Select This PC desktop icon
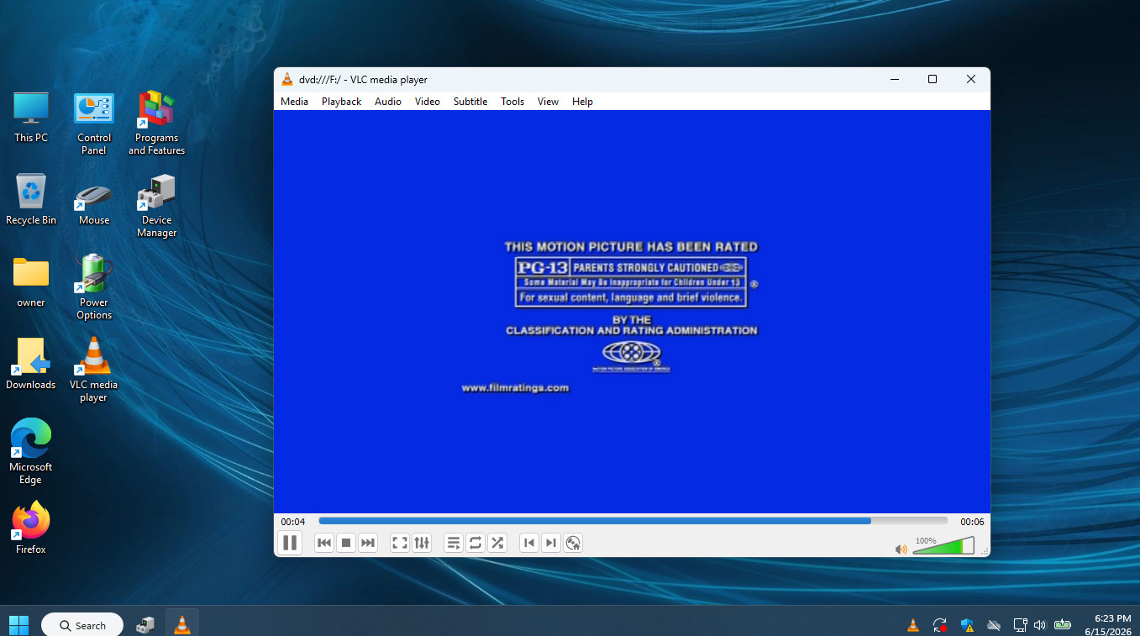Image resolution: width=1140 pixels, height=636 pixels. 31,118
